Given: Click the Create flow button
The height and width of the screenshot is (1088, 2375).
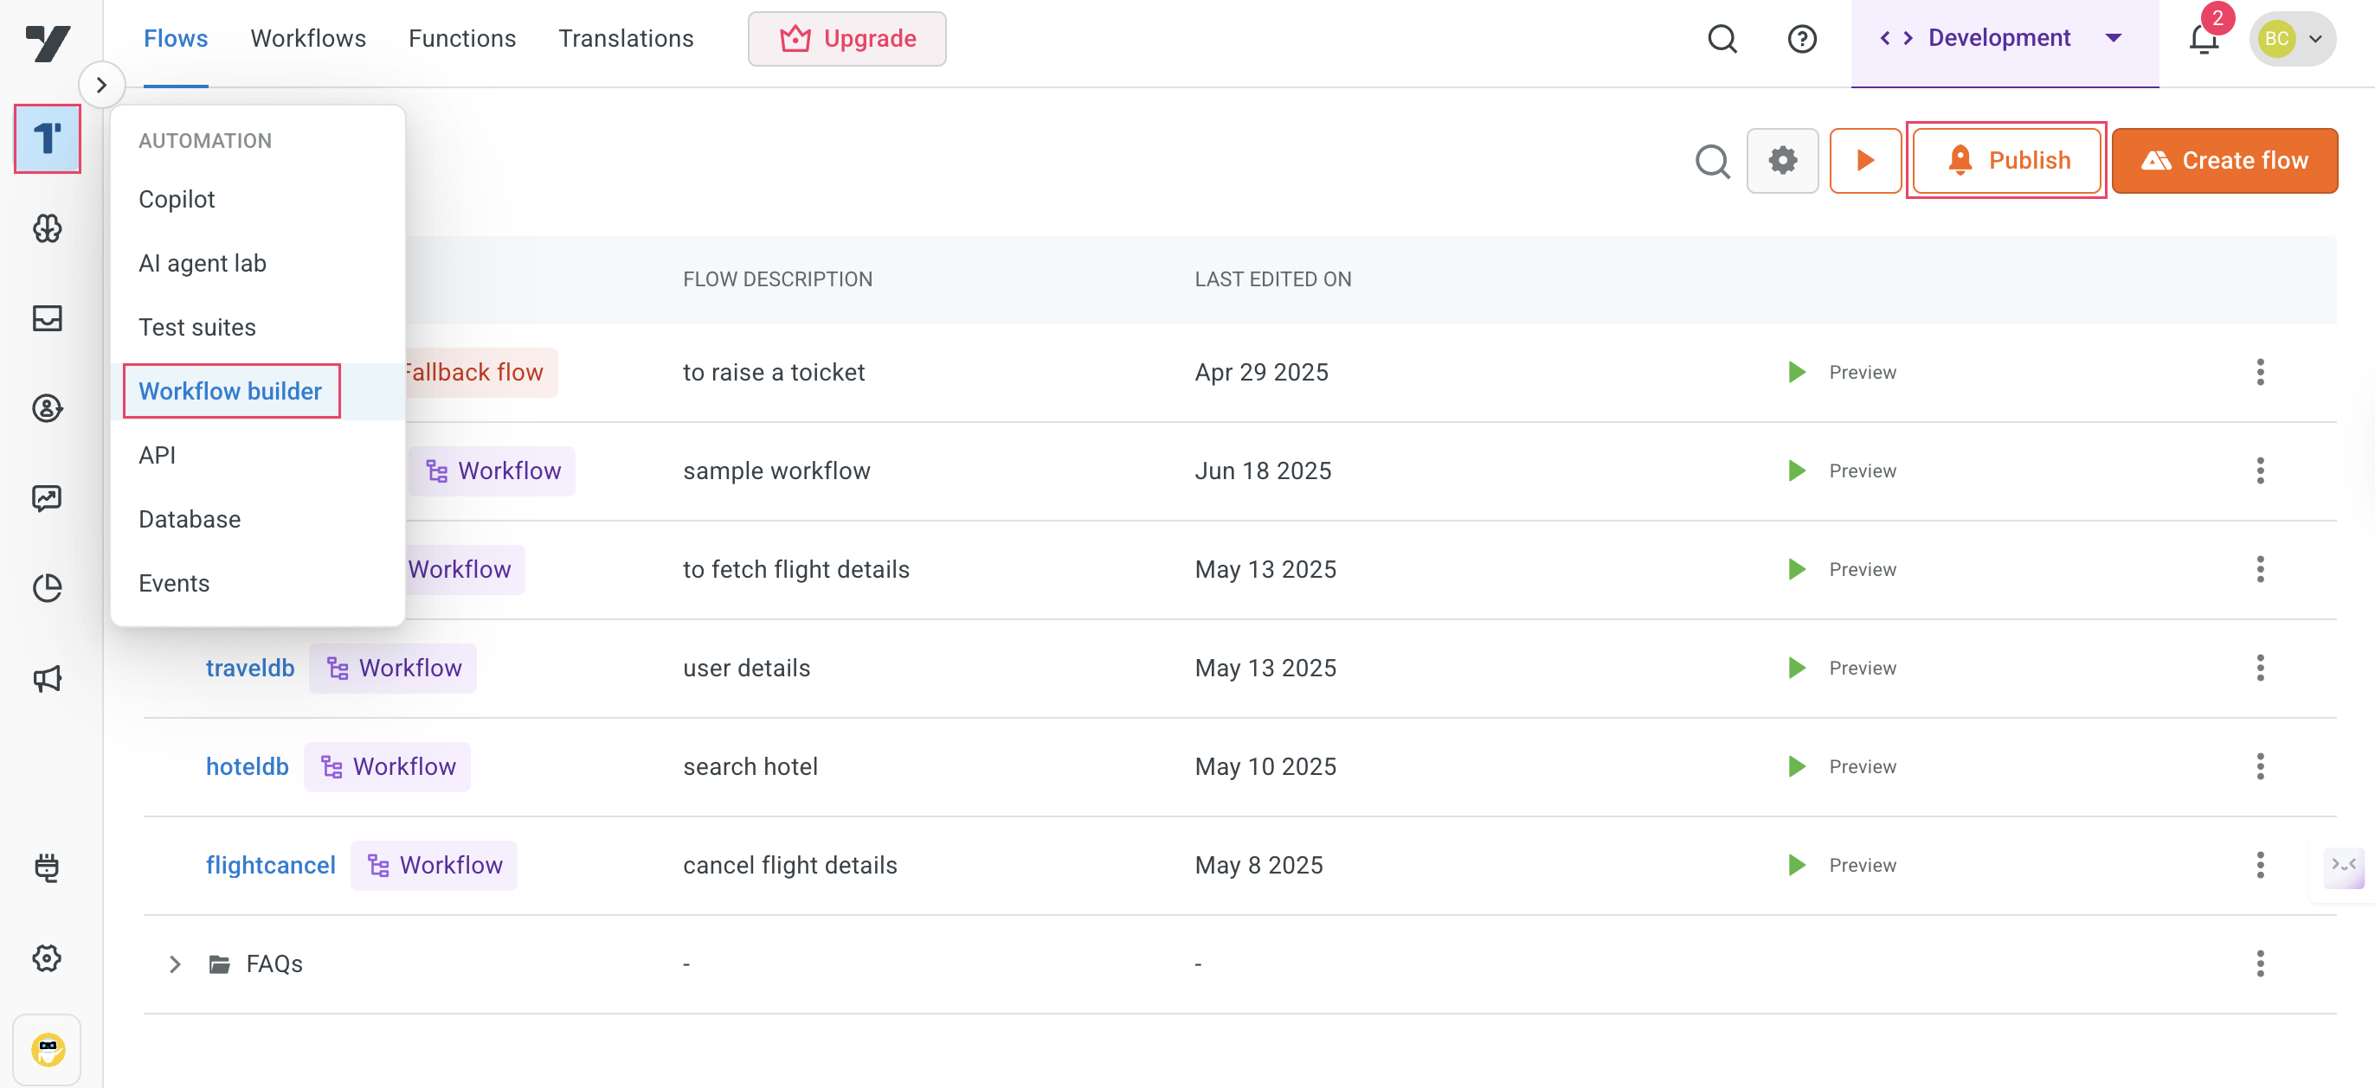Looking at the screenshot, I should click(x=2224, y=161).
